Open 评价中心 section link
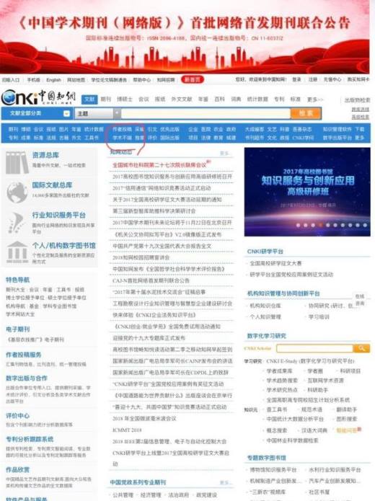The image size is (375, 501). 17,416
